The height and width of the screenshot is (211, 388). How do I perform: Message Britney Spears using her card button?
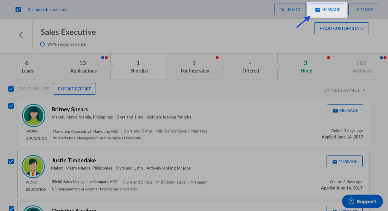tap(345, 110)
